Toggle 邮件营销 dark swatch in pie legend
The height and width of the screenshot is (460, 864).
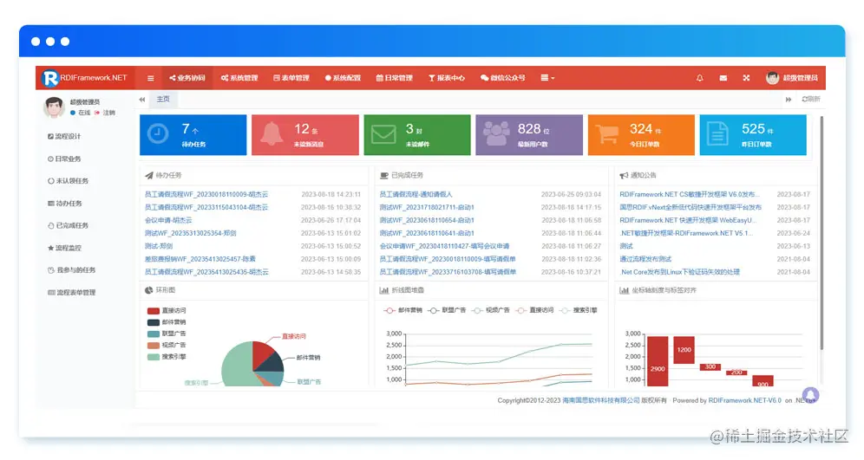[x=154, y=322]
